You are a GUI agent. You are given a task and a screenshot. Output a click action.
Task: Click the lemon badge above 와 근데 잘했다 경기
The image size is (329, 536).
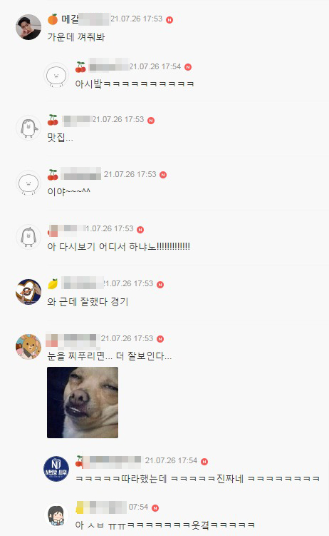pyautogui.click(x=53, y=284)
